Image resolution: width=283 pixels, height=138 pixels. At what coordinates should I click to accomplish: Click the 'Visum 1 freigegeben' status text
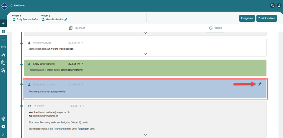(62, 49)
